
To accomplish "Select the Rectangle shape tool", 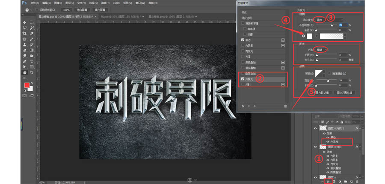I will (32, 67).
